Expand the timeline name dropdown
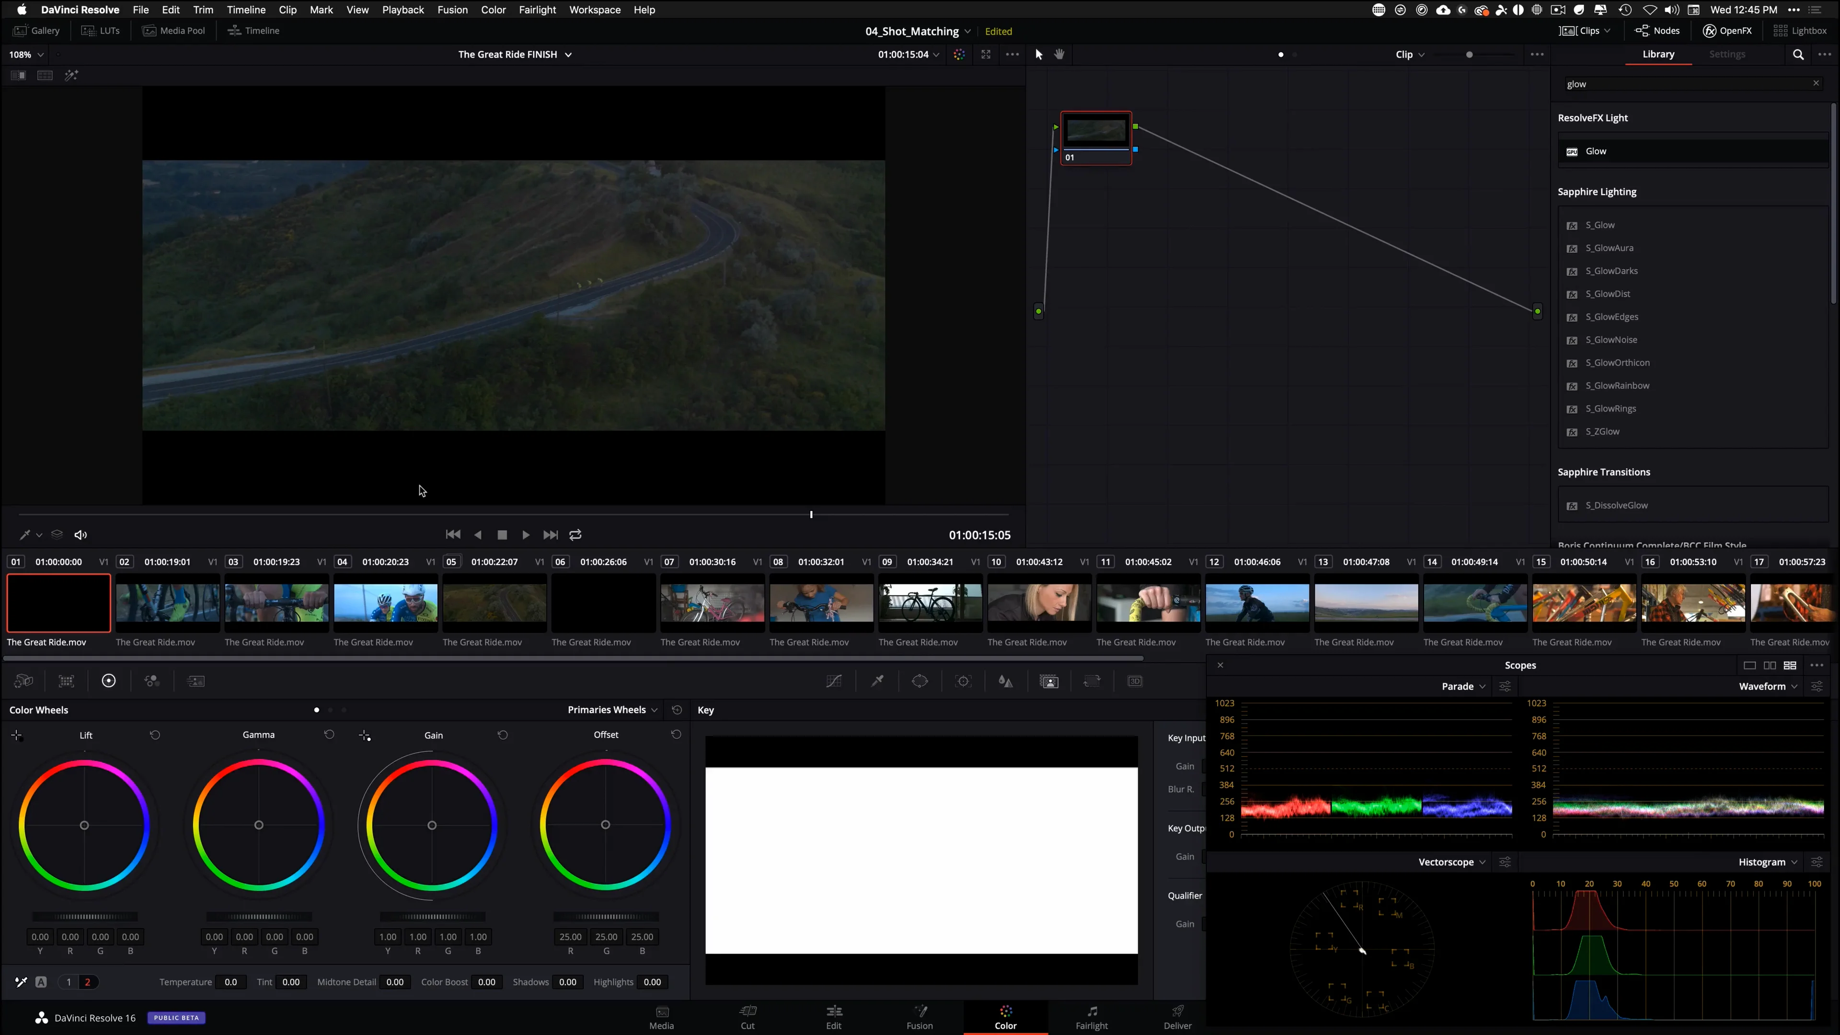This screenshot has width=1840, height=1035. pos(568,54)
